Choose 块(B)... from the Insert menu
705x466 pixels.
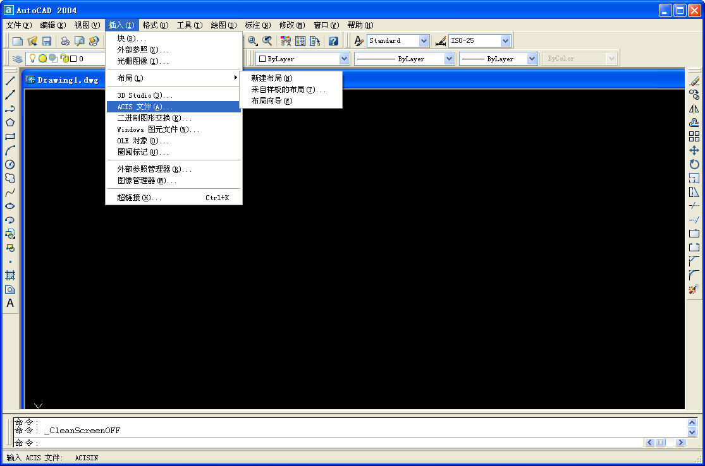pos(173,39)
